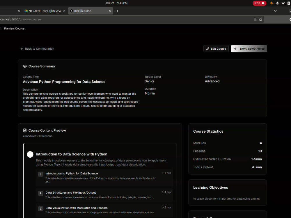Screen dimensions: 291x218
Task: Open the Wi-Fi network menu
Action: 283,3
